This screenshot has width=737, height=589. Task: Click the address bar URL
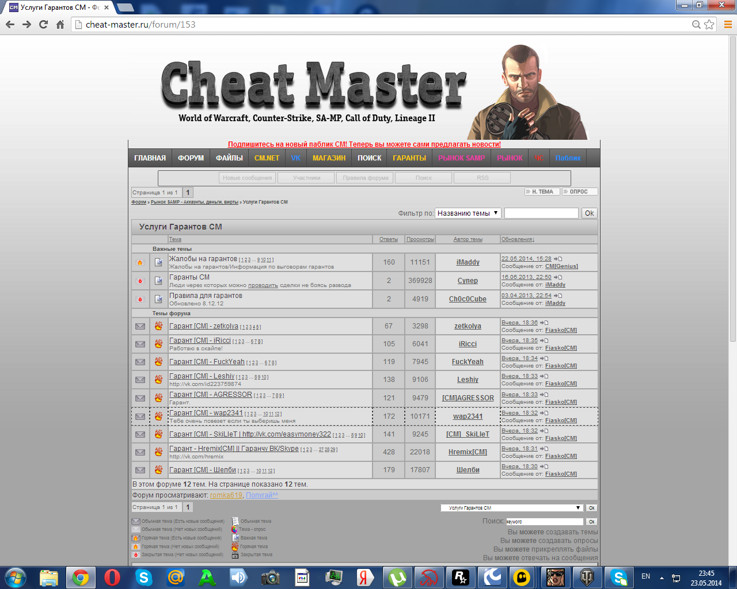point(140,24)
